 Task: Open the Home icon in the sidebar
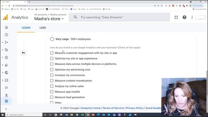[x=6, y=27]
